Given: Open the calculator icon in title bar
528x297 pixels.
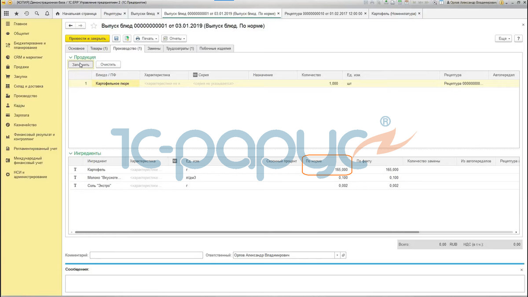Looking at the screenshot, I should point(400,3).
